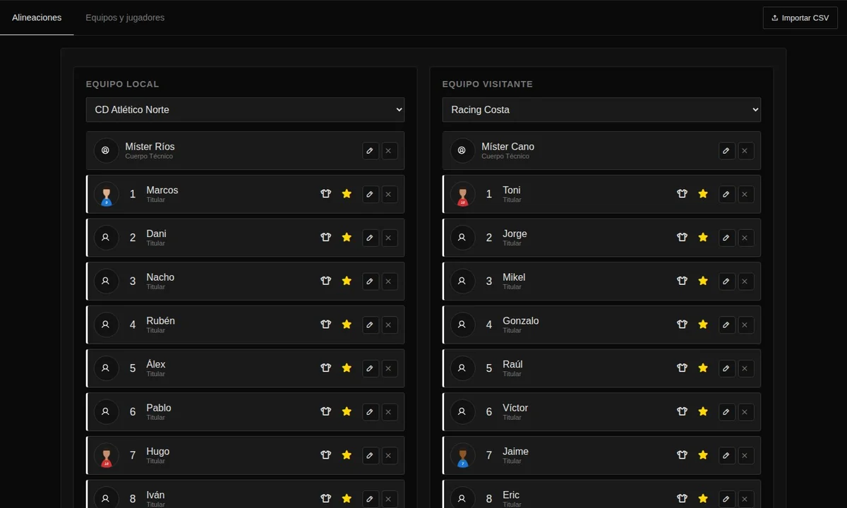Click the jersey icon on Marcos' row
This screenshot has width=847, height=508.
(x=325, y=194)
